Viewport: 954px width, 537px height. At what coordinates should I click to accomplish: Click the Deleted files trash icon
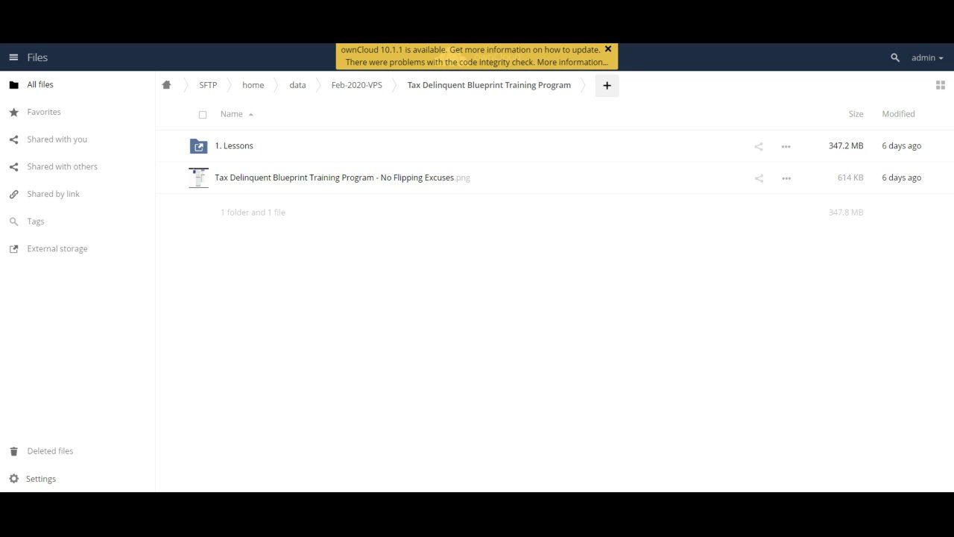[13, 451]
